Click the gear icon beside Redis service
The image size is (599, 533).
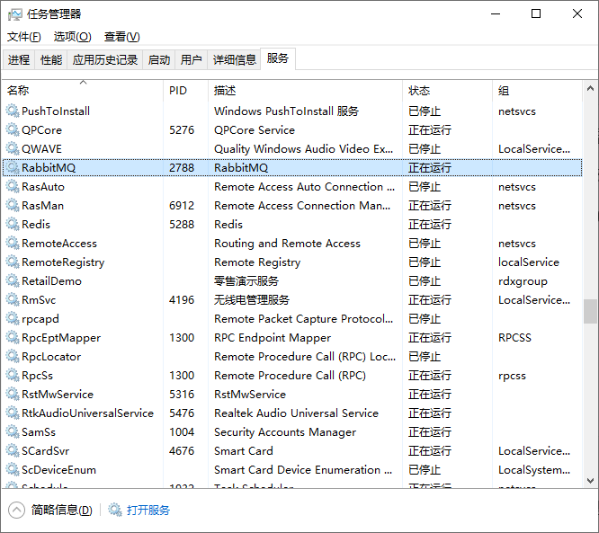[x=13, y=225]
